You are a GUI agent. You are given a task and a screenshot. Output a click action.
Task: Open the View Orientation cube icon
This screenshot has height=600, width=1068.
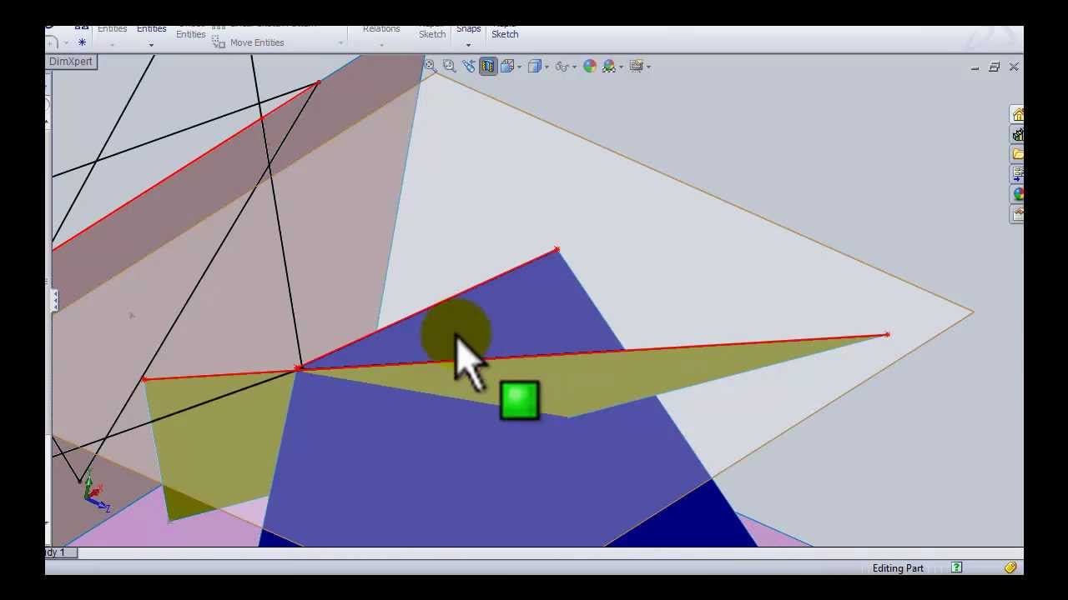tap(506, 66)
